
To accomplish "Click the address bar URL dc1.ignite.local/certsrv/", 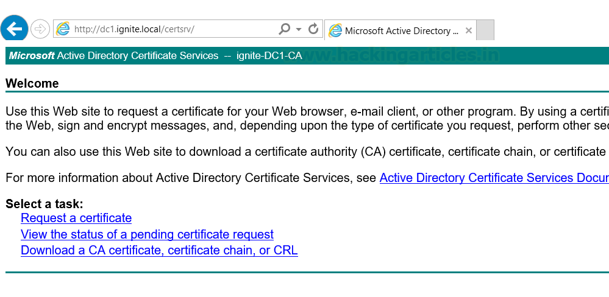I will click(134, 29).
